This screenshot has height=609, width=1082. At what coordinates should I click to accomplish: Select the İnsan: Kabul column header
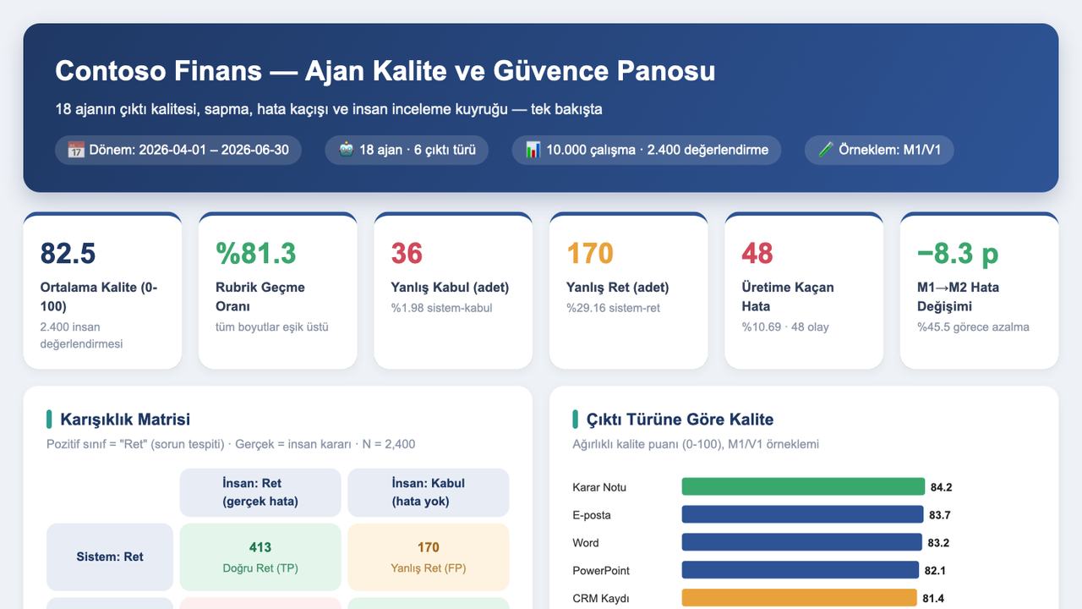click(429, 492)
